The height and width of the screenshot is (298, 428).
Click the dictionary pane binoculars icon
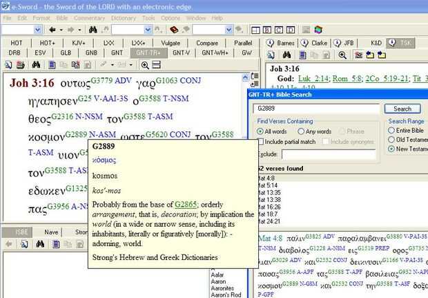pyautogui.click(x=40, y=244)
